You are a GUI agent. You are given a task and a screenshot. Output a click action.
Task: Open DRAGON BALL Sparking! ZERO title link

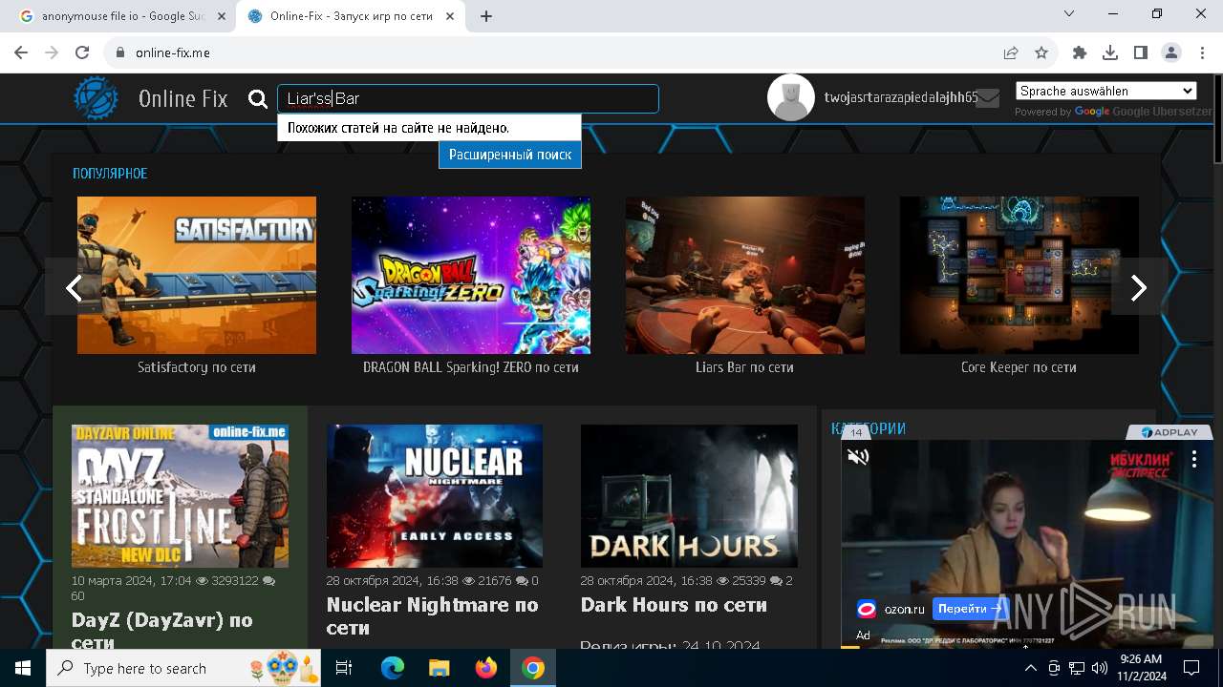click(471, 367)
